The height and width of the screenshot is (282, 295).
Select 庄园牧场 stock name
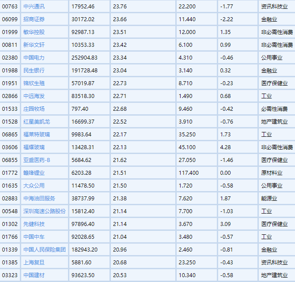pyautogui.click(x=34, y=109)
